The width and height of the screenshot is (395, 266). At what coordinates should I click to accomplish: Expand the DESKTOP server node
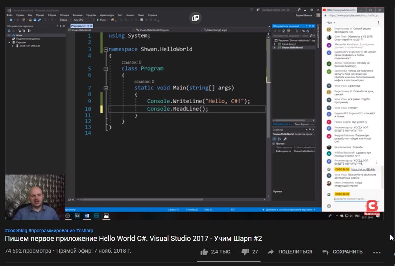pos(13,46)
